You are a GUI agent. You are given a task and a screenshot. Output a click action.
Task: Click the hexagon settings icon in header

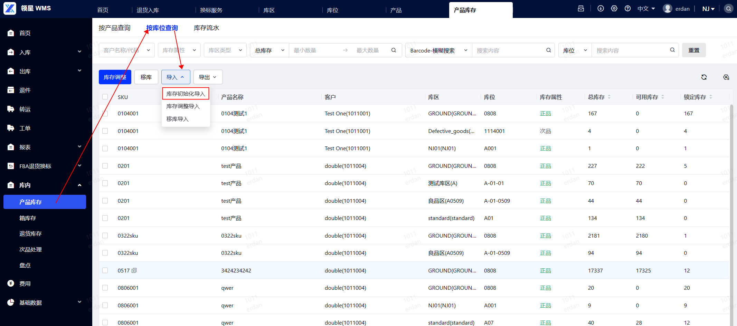coord(614,9)
